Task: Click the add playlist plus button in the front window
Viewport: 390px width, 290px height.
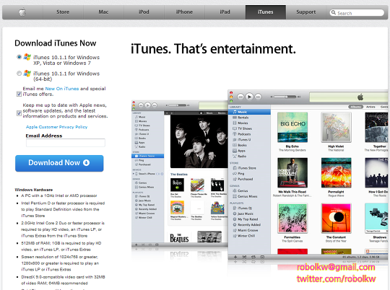Action: [x=235, y=257]
